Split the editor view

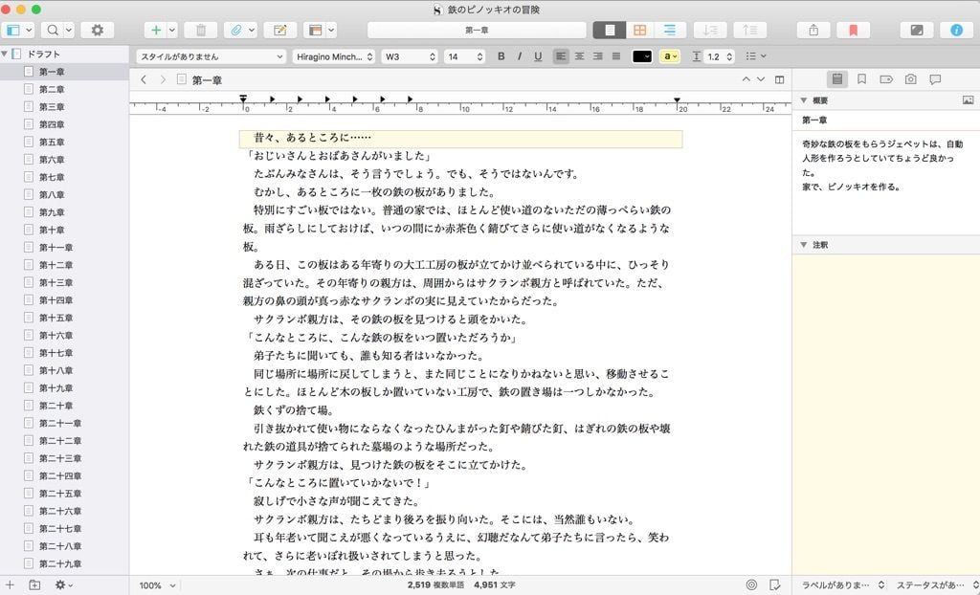[x=779, y=79]
